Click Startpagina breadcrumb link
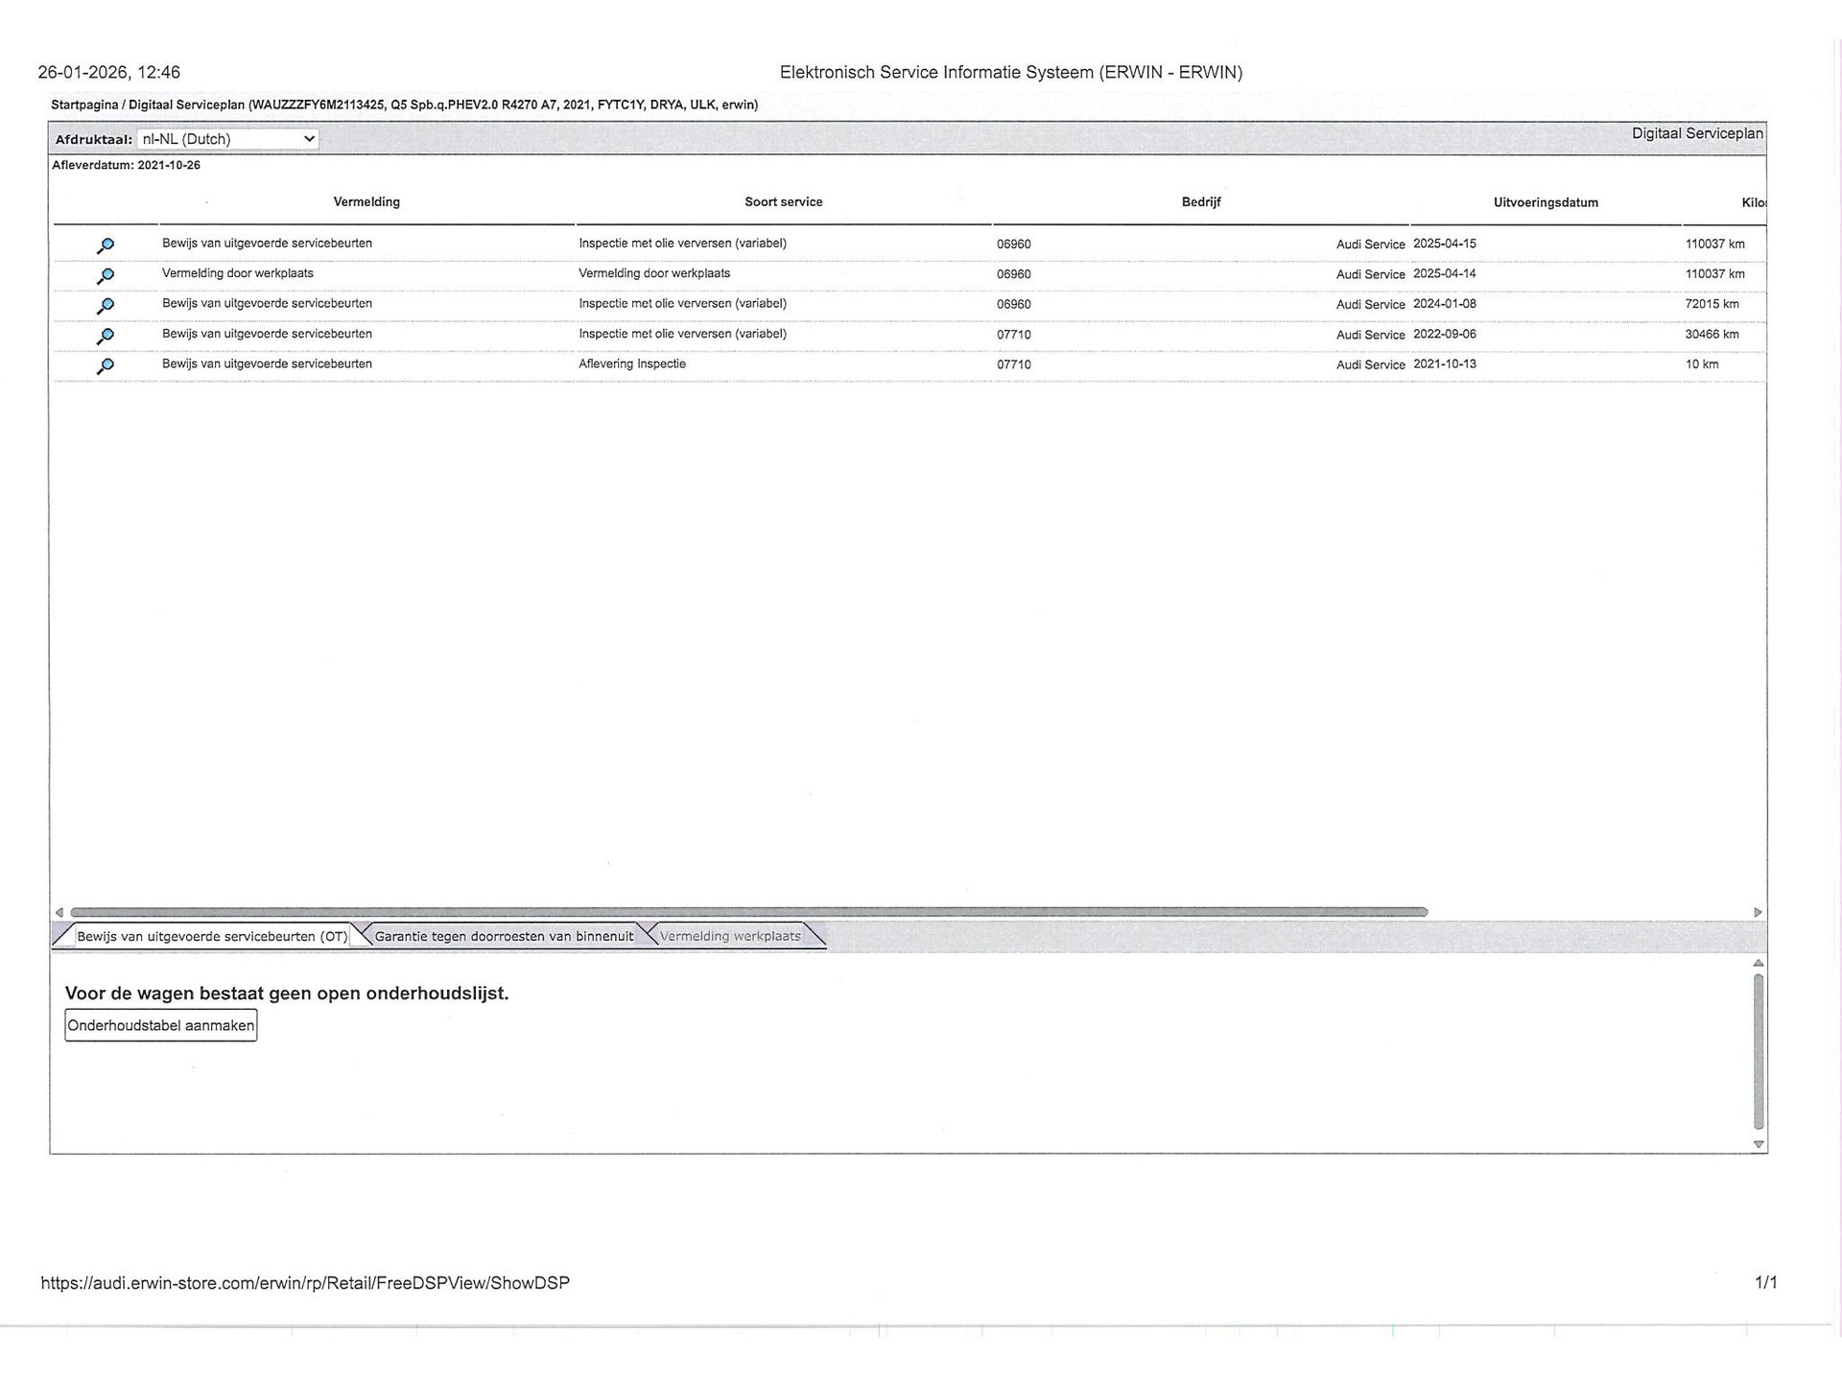 (84, 105)
